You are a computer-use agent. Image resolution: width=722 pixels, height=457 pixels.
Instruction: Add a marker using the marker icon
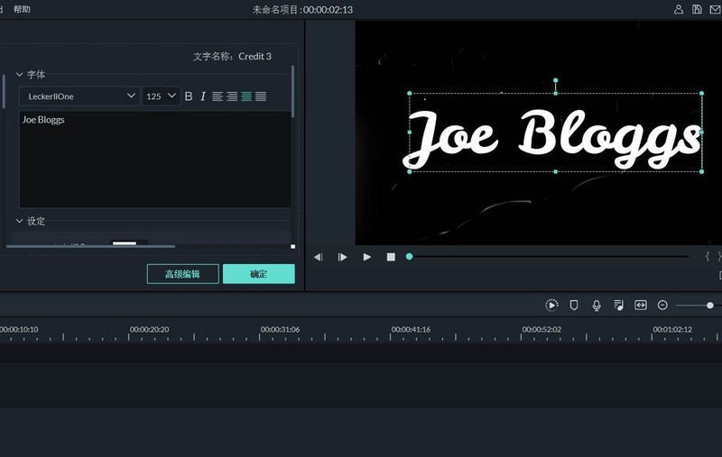click(x=574, y=306)
